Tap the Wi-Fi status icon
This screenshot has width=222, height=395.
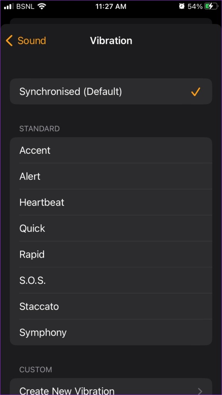(x=42, y=7)
